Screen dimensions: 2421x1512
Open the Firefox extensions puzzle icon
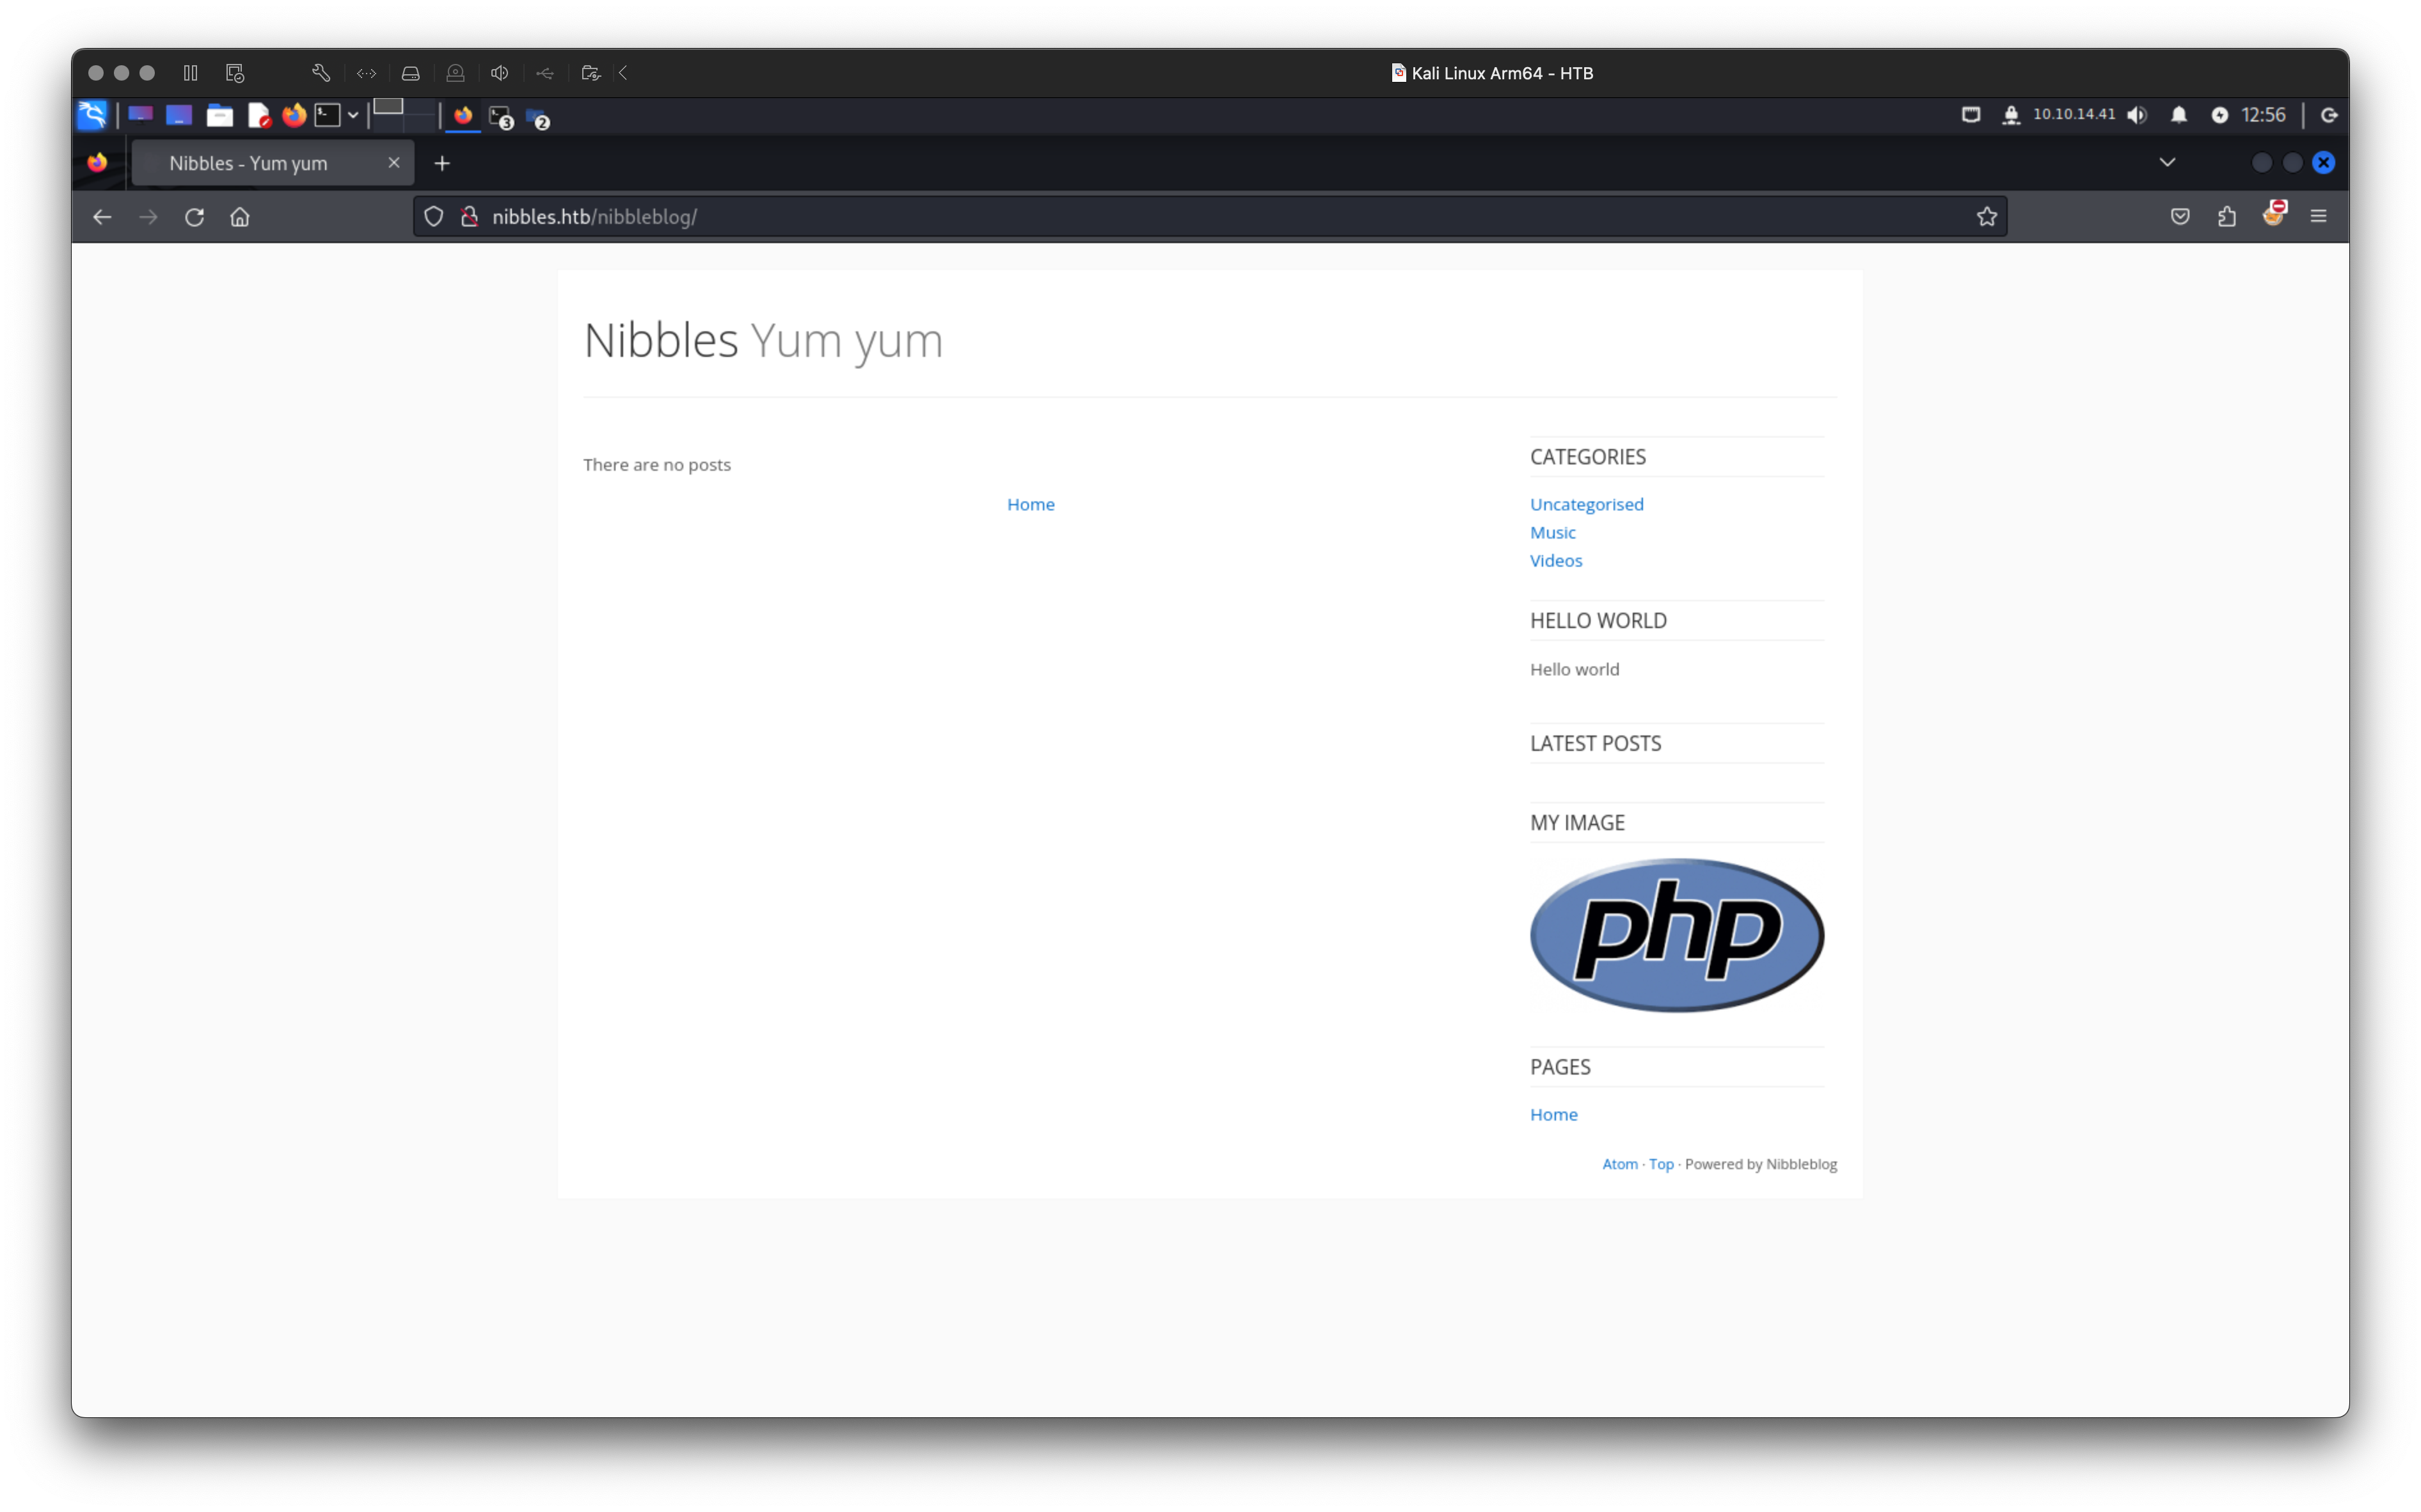click(2226, 217)
